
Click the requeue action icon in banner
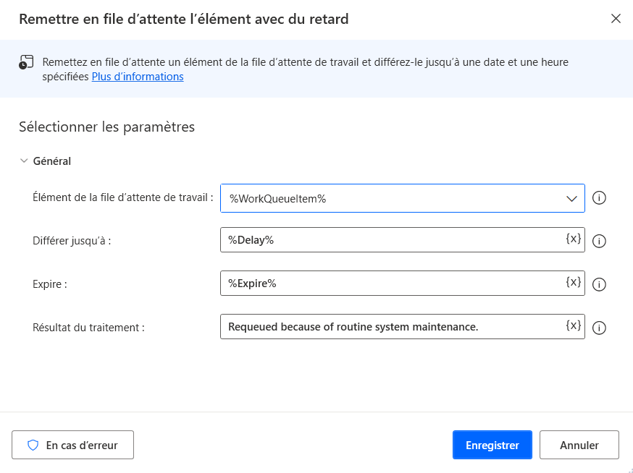[x=26, y=62]
